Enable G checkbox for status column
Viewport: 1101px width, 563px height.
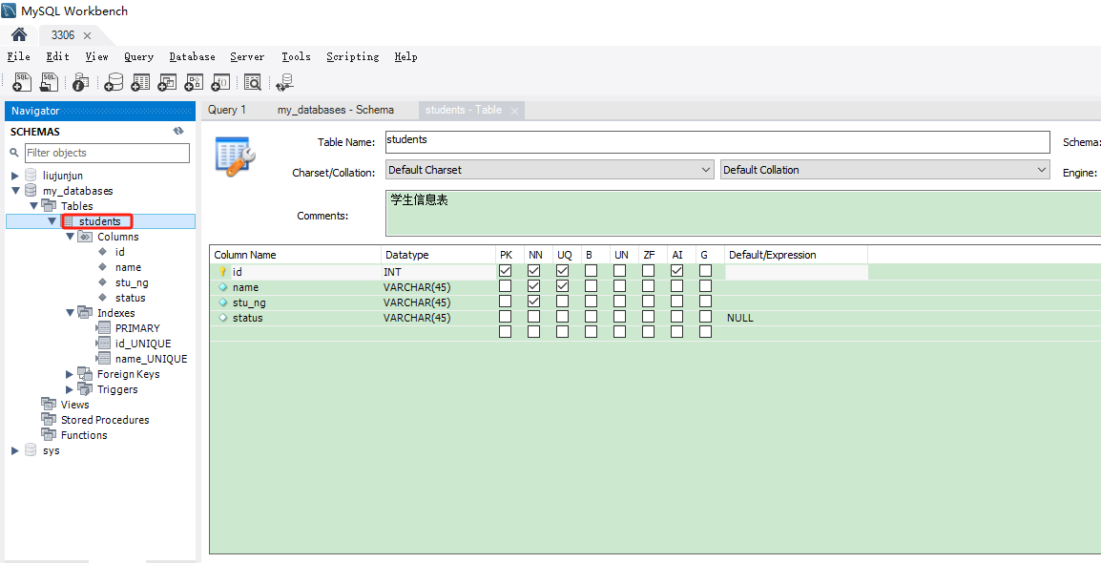(x=706, y=317)
